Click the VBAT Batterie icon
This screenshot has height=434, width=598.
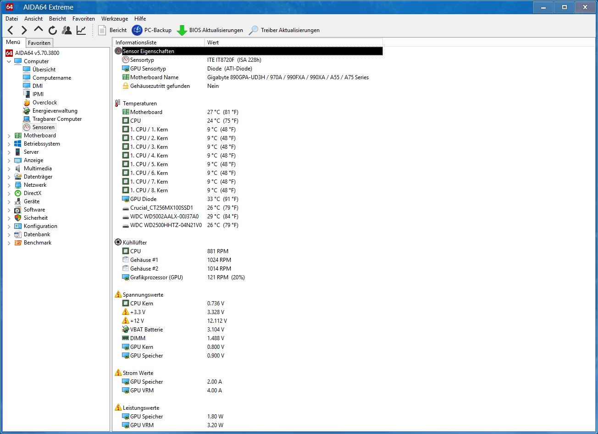(x=126, y=330)
